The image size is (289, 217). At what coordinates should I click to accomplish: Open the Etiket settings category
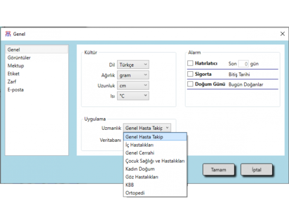pos(37,73)
